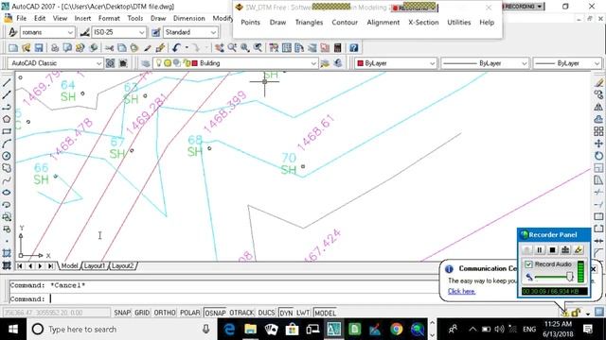The height and width of the screenshot is (340, 606).
Task: Click the Open file icon
Action: tap(27, 48)
